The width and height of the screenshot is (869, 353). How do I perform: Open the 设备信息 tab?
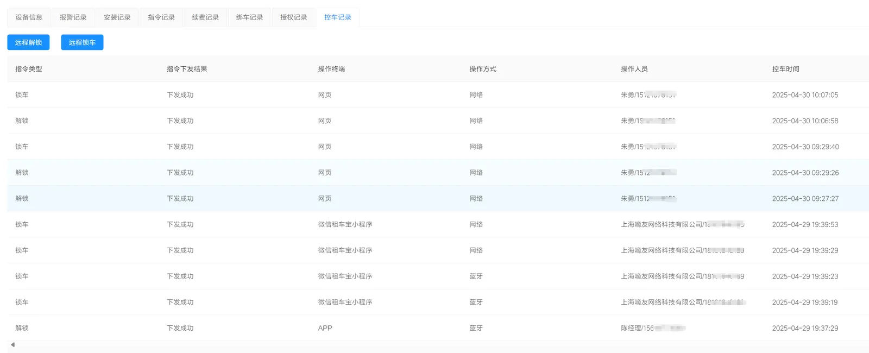29,17
